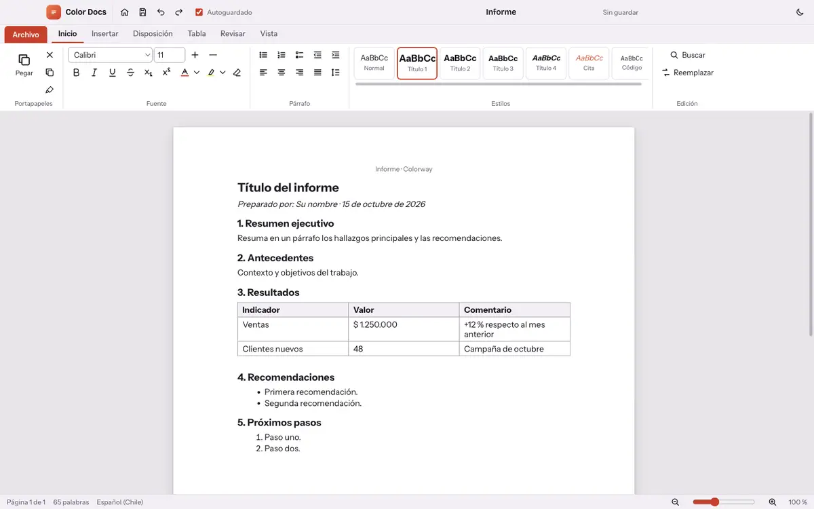Insert a numbered list
This screenshot has width=814, height=509.
pos(282,55)
